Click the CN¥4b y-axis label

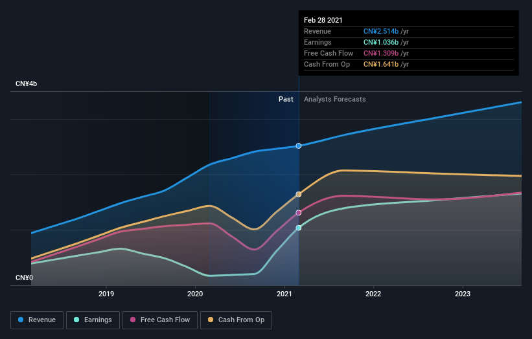26,83
